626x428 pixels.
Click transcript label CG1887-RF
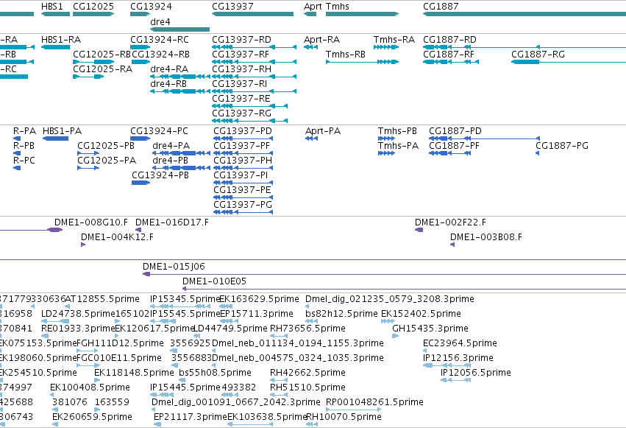[x=449, y=55]
